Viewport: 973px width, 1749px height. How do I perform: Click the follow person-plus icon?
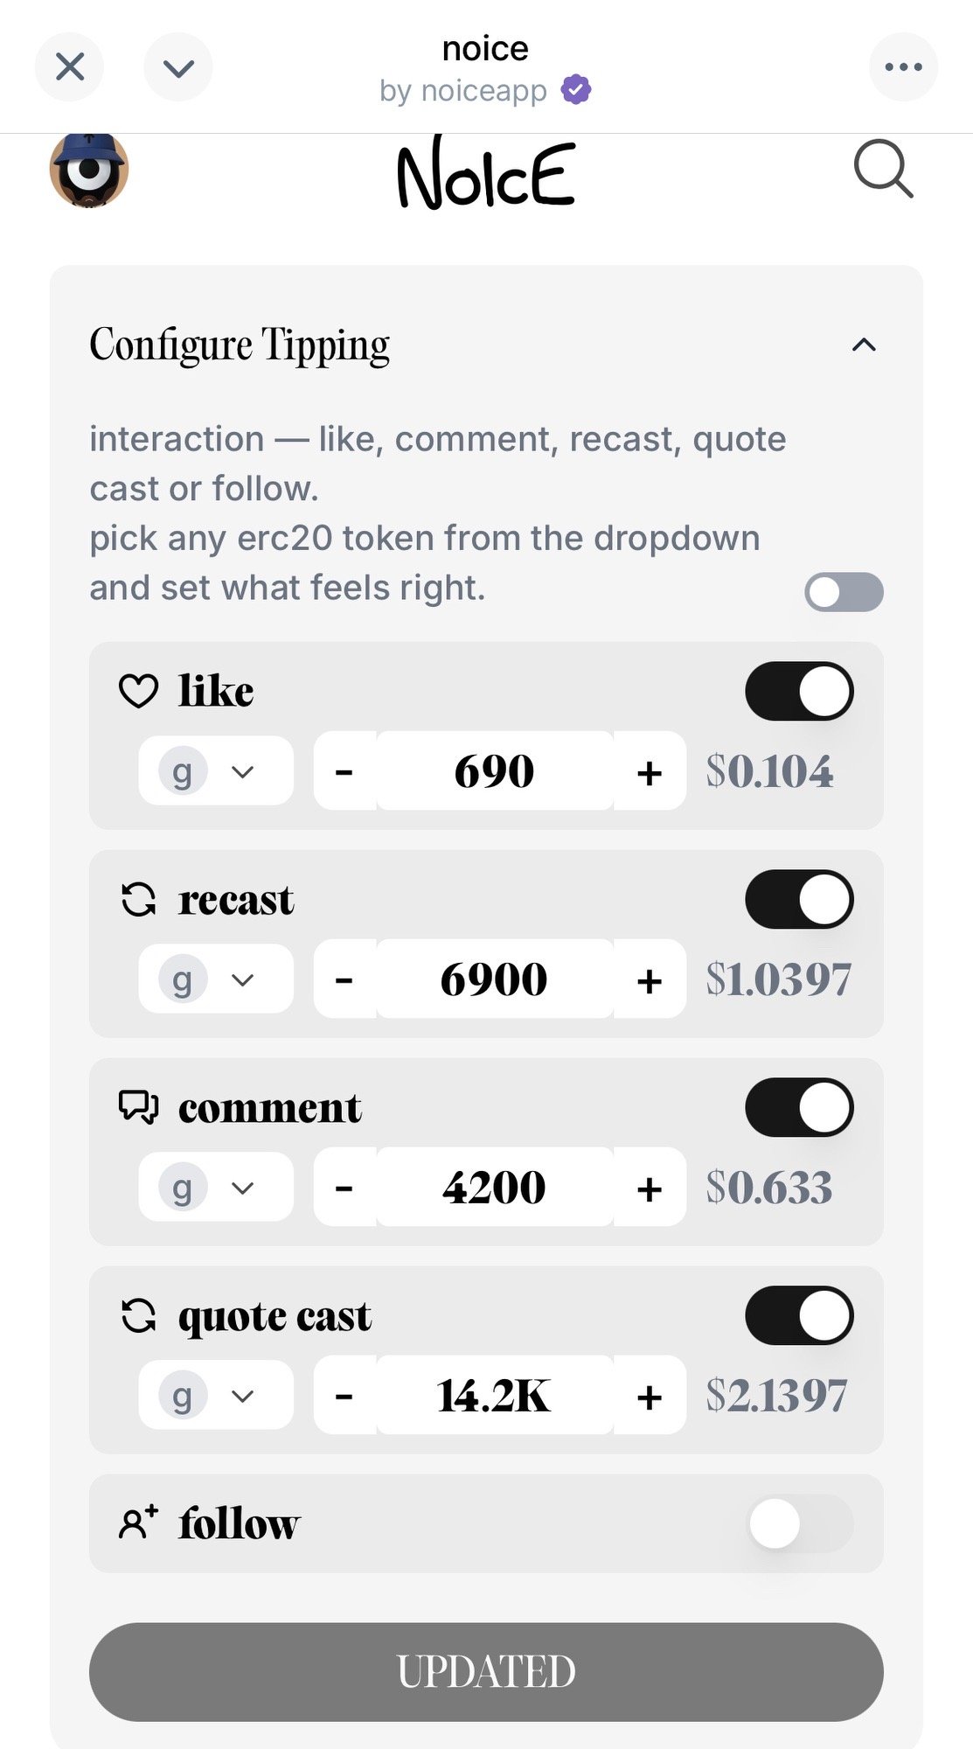pos(138,1523)
